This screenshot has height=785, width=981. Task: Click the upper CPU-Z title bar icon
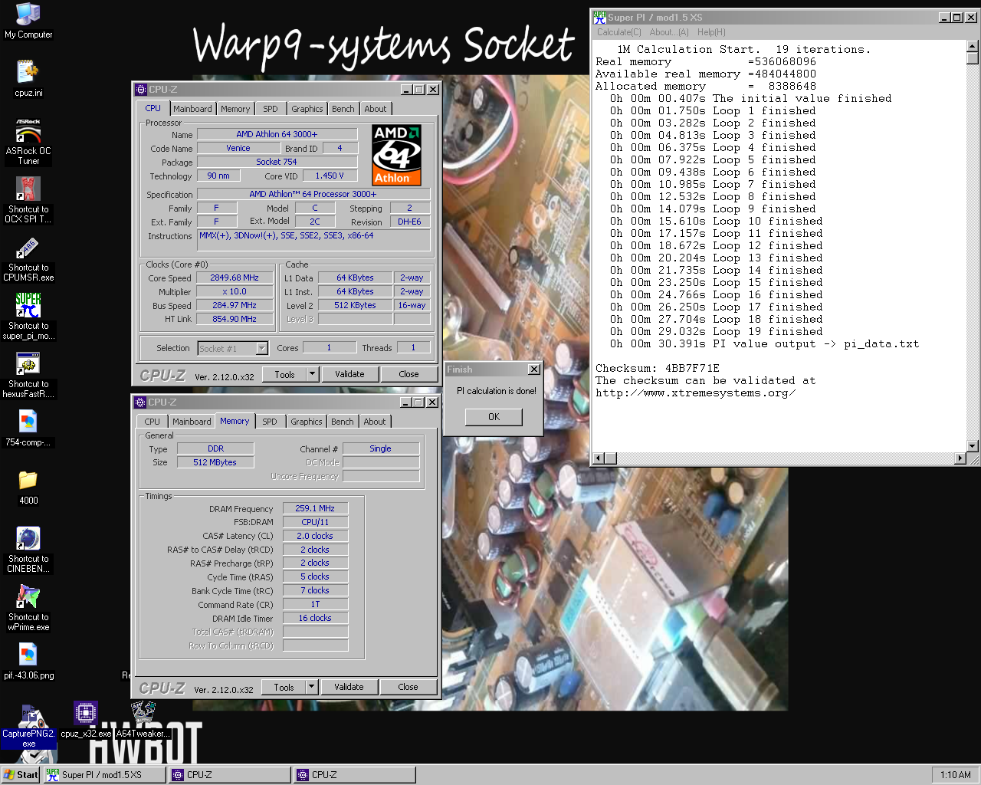(x=141, y=90)
